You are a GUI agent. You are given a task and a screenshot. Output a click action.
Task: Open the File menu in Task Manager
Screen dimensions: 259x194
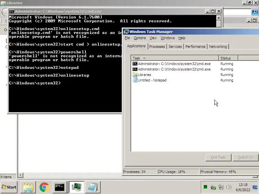coord(127,38)
